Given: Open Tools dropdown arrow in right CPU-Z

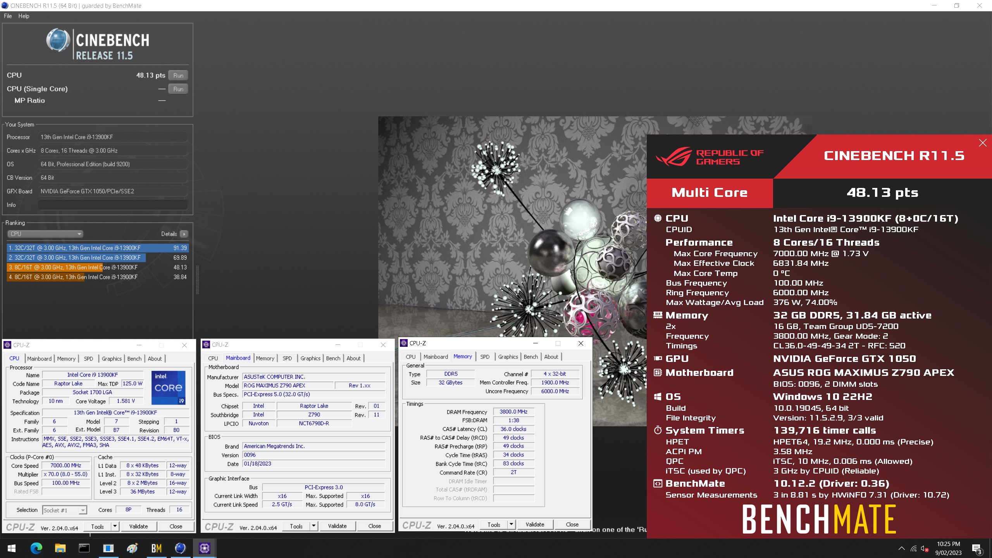Looking at the screenshot, I should point(511,524).
